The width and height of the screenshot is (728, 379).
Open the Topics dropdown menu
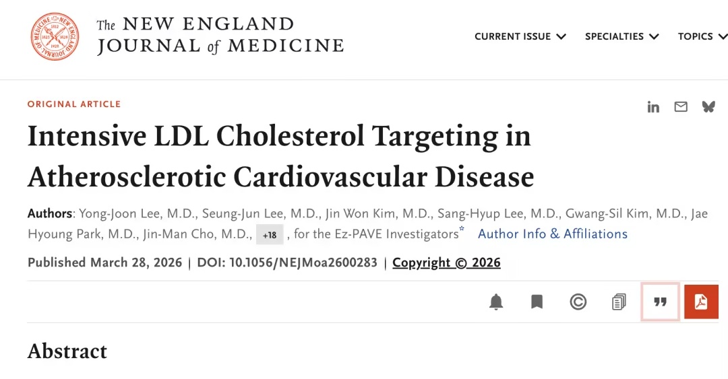tap(702, 36)
